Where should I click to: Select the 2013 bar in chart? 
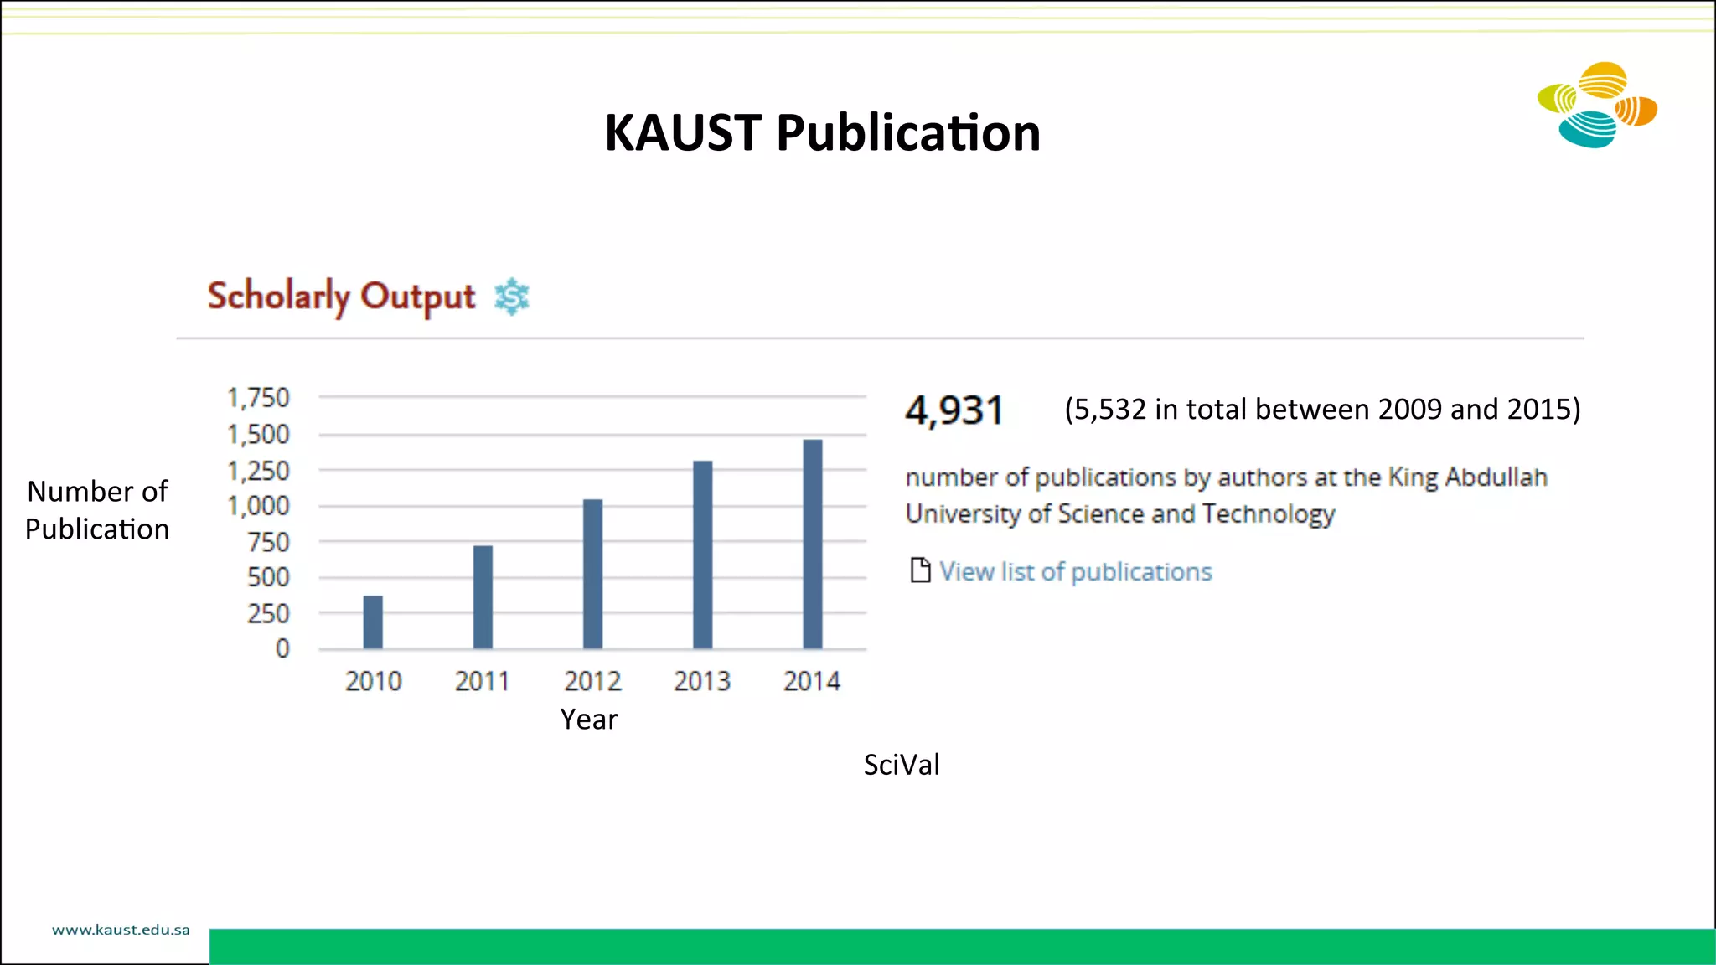pyautogui.click(x=703, y=555)
